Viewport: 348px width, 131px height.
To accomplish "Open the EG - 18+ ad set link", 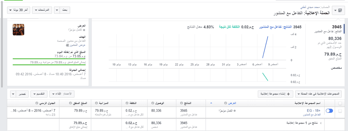I will coord(314,110).
